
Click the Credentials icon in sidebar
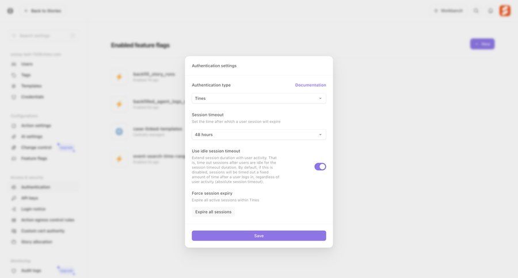click(14, 96)
